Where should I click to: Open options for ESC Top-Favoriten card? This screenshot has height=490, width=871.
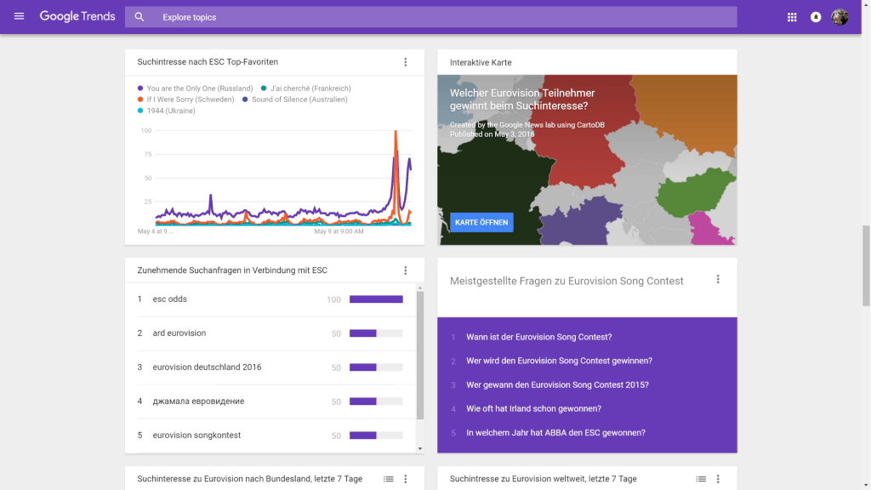[x=406, y=62]
